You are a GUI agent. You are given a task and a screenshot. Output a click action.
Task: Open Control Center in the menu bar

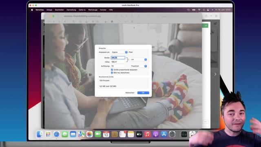(x=208, y=10)
